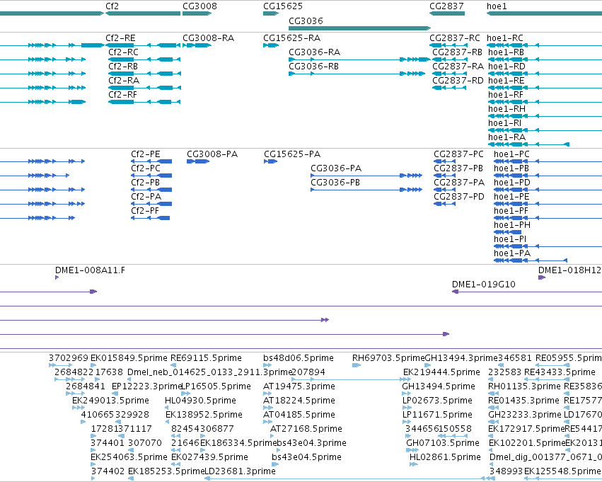Click transcript CG2837-RD

tap(458, 81)
